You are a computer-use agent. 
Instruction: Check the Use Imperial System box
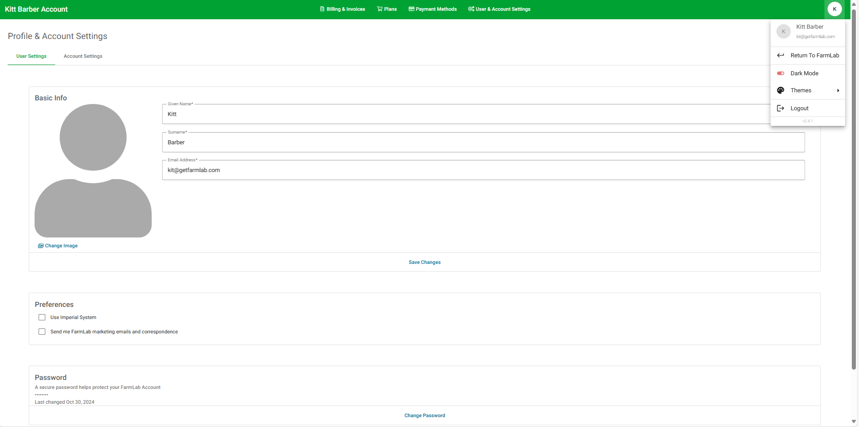[x=42, y=317]
